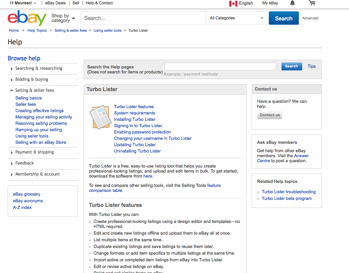Open the Turbo Lister troubleshooting link
The width and height of the screenshot is (349, 273).
[x=288, y=192]
